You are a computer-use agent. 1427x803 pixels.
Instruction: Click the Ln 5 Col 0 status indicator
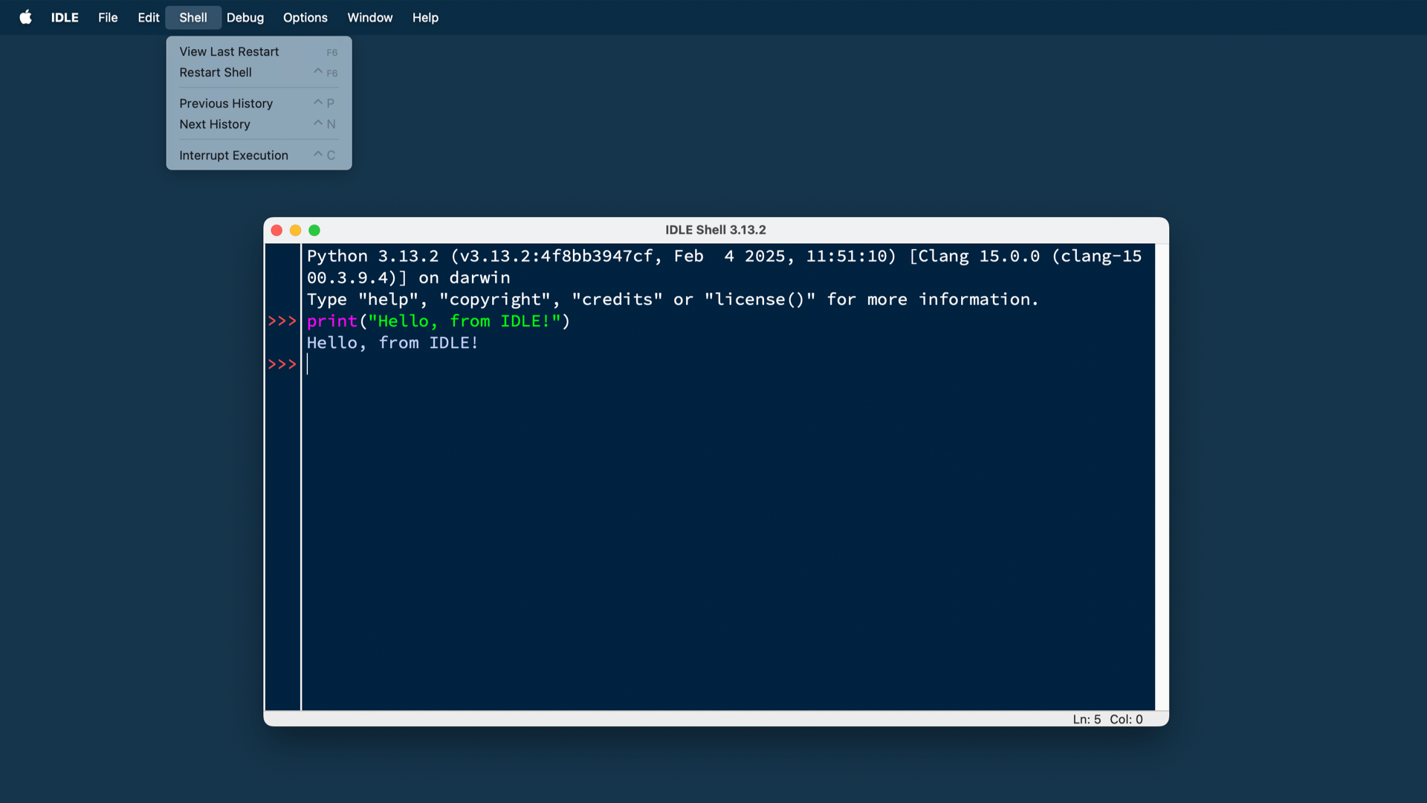click(1109, 719)
